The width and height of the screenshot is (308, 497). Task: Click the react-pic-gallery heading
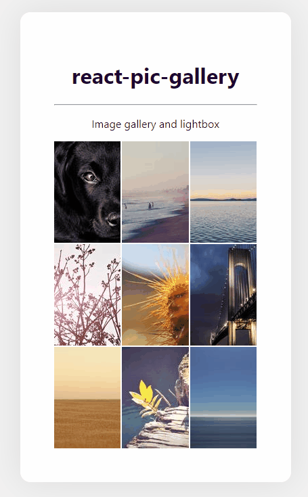pyautogui.click(x=156, y=77)
